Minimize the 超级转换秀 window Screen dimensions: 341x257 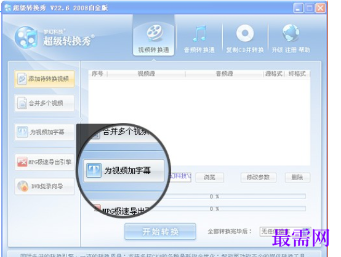(298, 8)
